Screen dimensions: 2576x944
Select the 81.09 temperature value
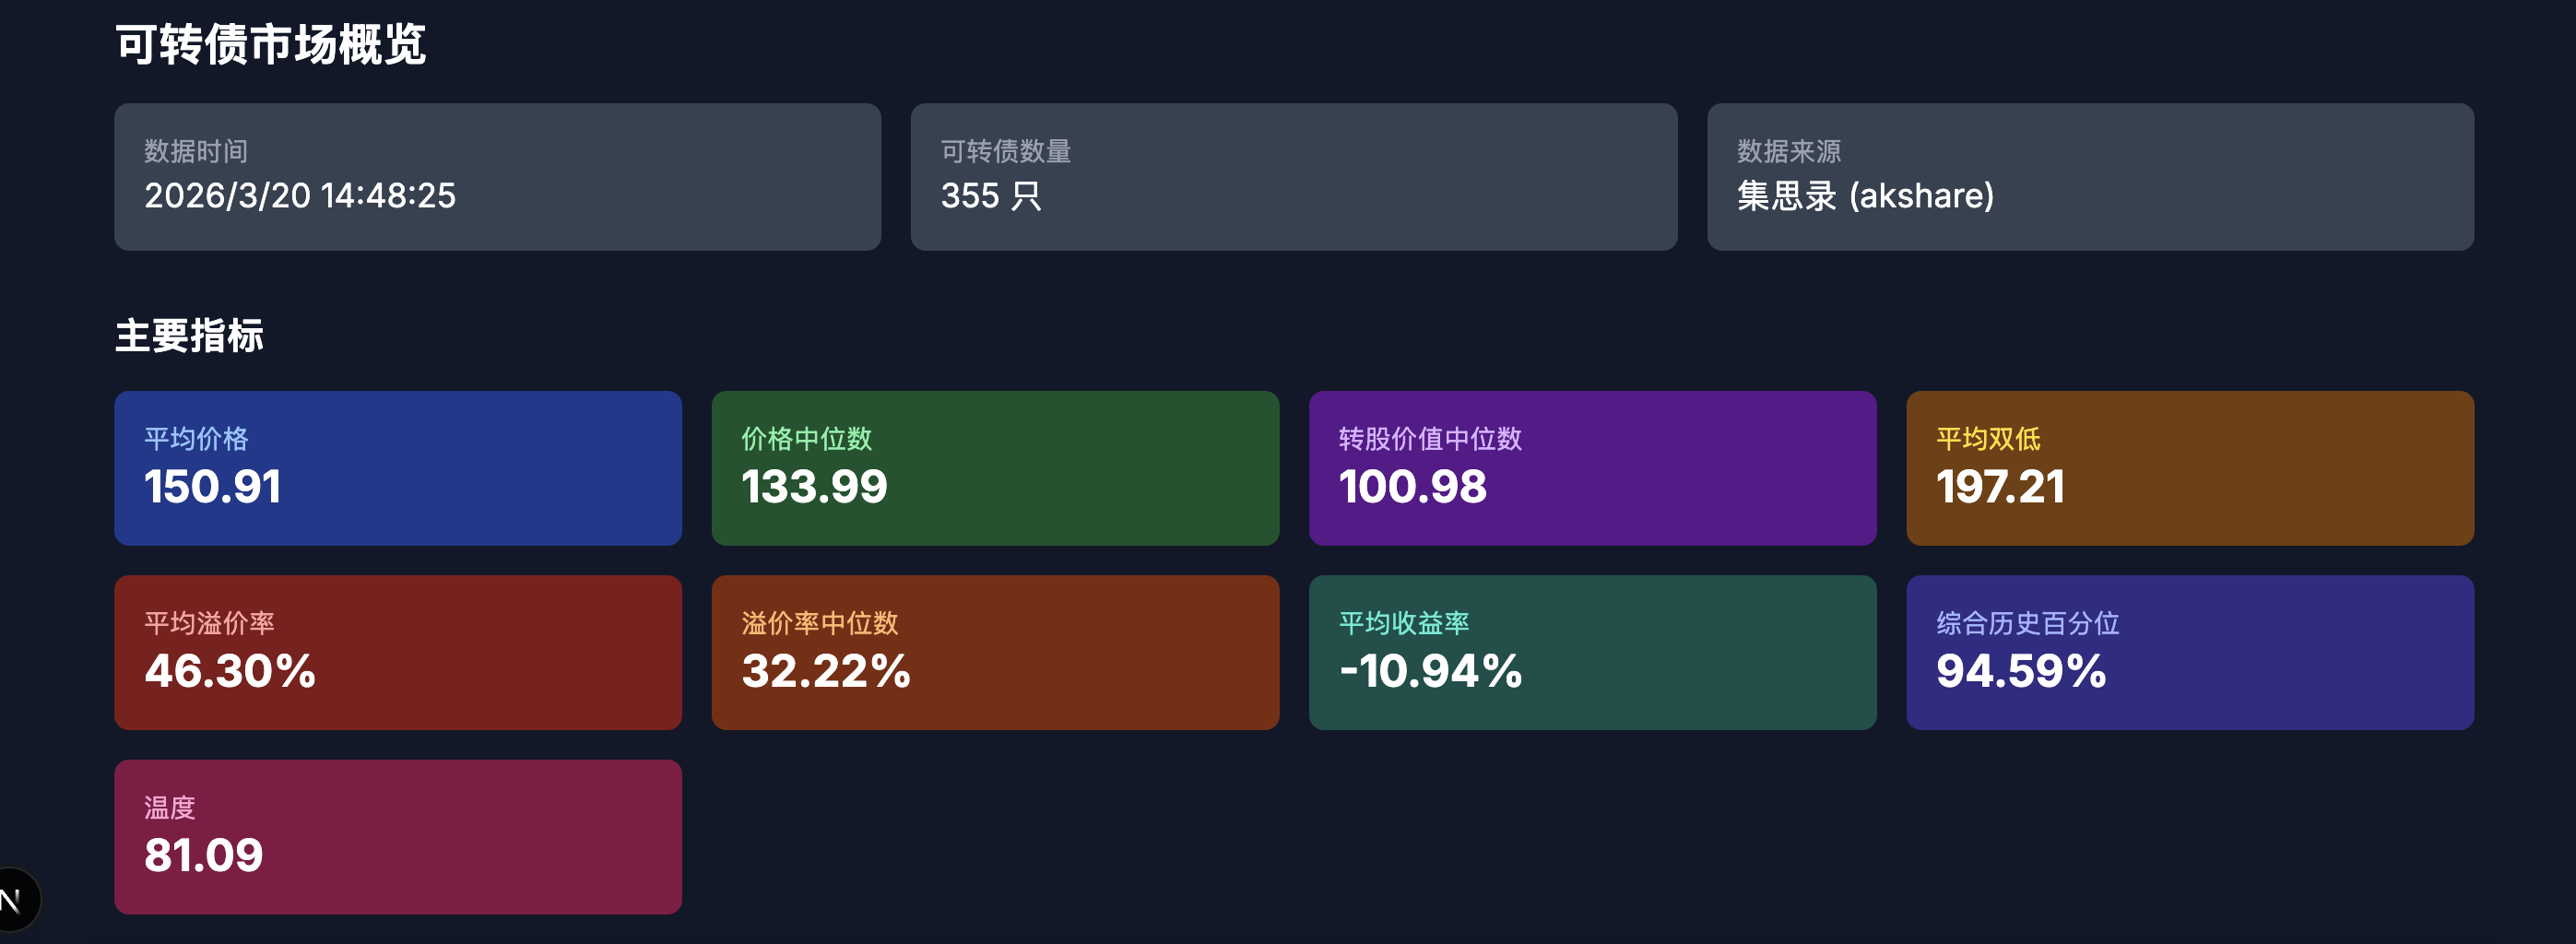pos(203,856)
